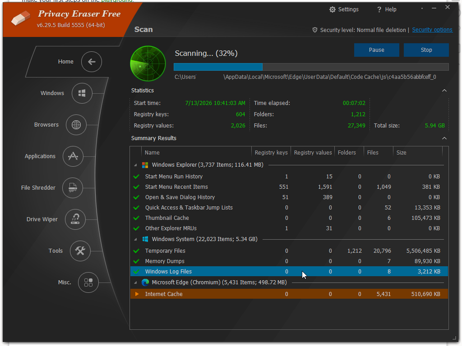Screen dimensions: 462x346
Task: Open the Tools wrench icon
Action: (80, 250)
